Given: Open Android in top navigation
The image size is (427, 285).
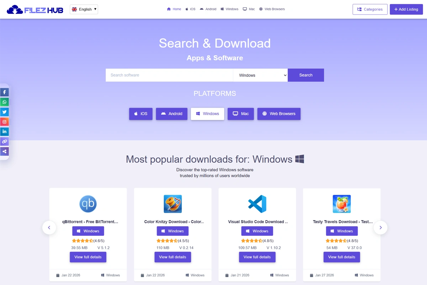Looking at the screenshot, I should pos(208,9).
